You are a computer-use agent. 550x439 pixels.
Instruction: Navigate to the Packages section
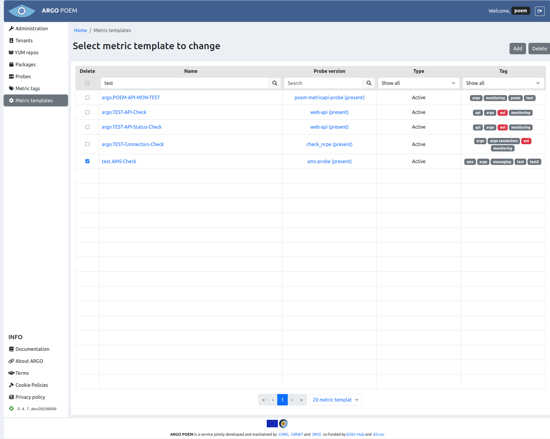tap(25, 64)
